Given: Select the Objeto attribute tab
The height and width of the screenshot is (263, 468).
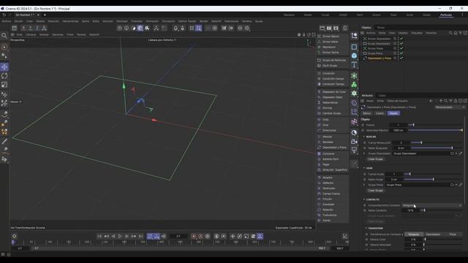Looking at the screenshot, I should pyautogui.click(x=393, y=113).
